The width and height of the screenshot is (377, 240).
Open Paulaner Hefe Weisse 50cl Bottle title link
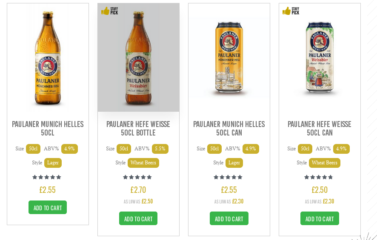click(138, 128)
